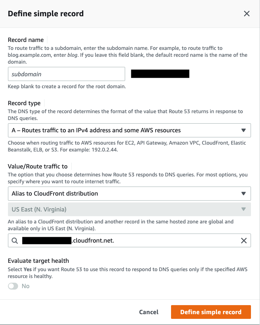Open the Record type dropdown
This screenshot has height=325, width=260.
pyautogui.click(x=129, y=130)
